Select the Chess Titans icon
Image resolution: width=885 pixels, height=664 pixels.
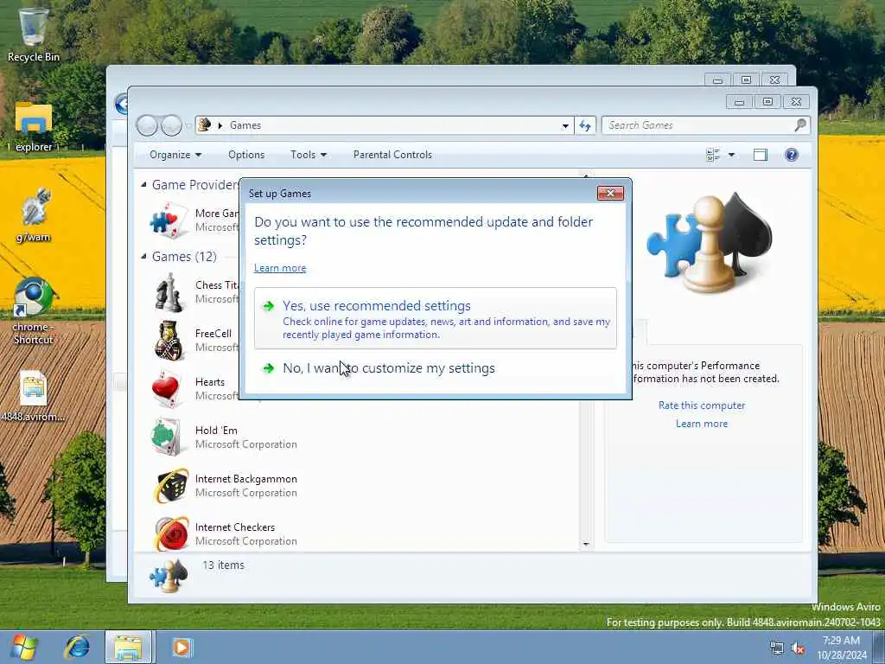[169, 292]
